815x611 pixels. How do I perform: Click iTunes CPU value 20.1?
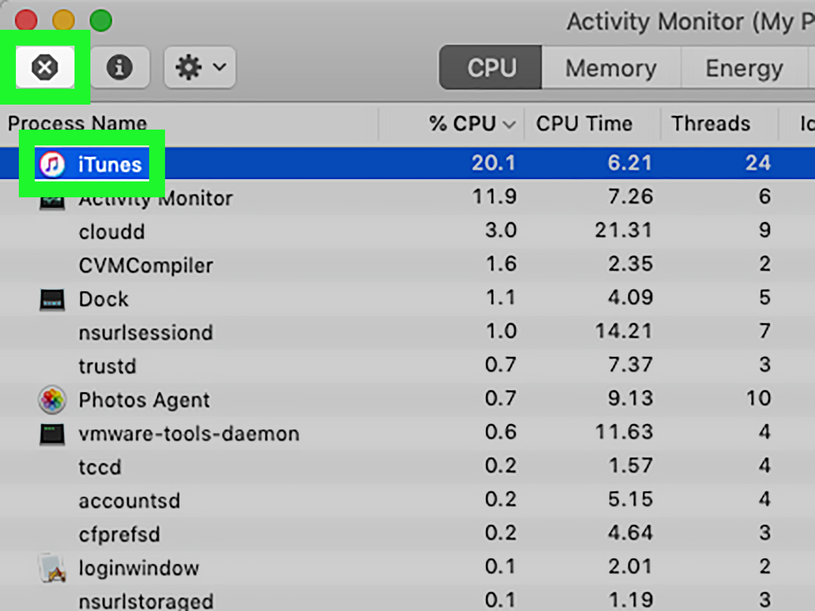pos(493,163)
